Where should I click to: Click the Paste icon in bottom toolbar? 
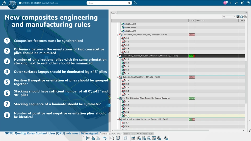tap(98, 138)
